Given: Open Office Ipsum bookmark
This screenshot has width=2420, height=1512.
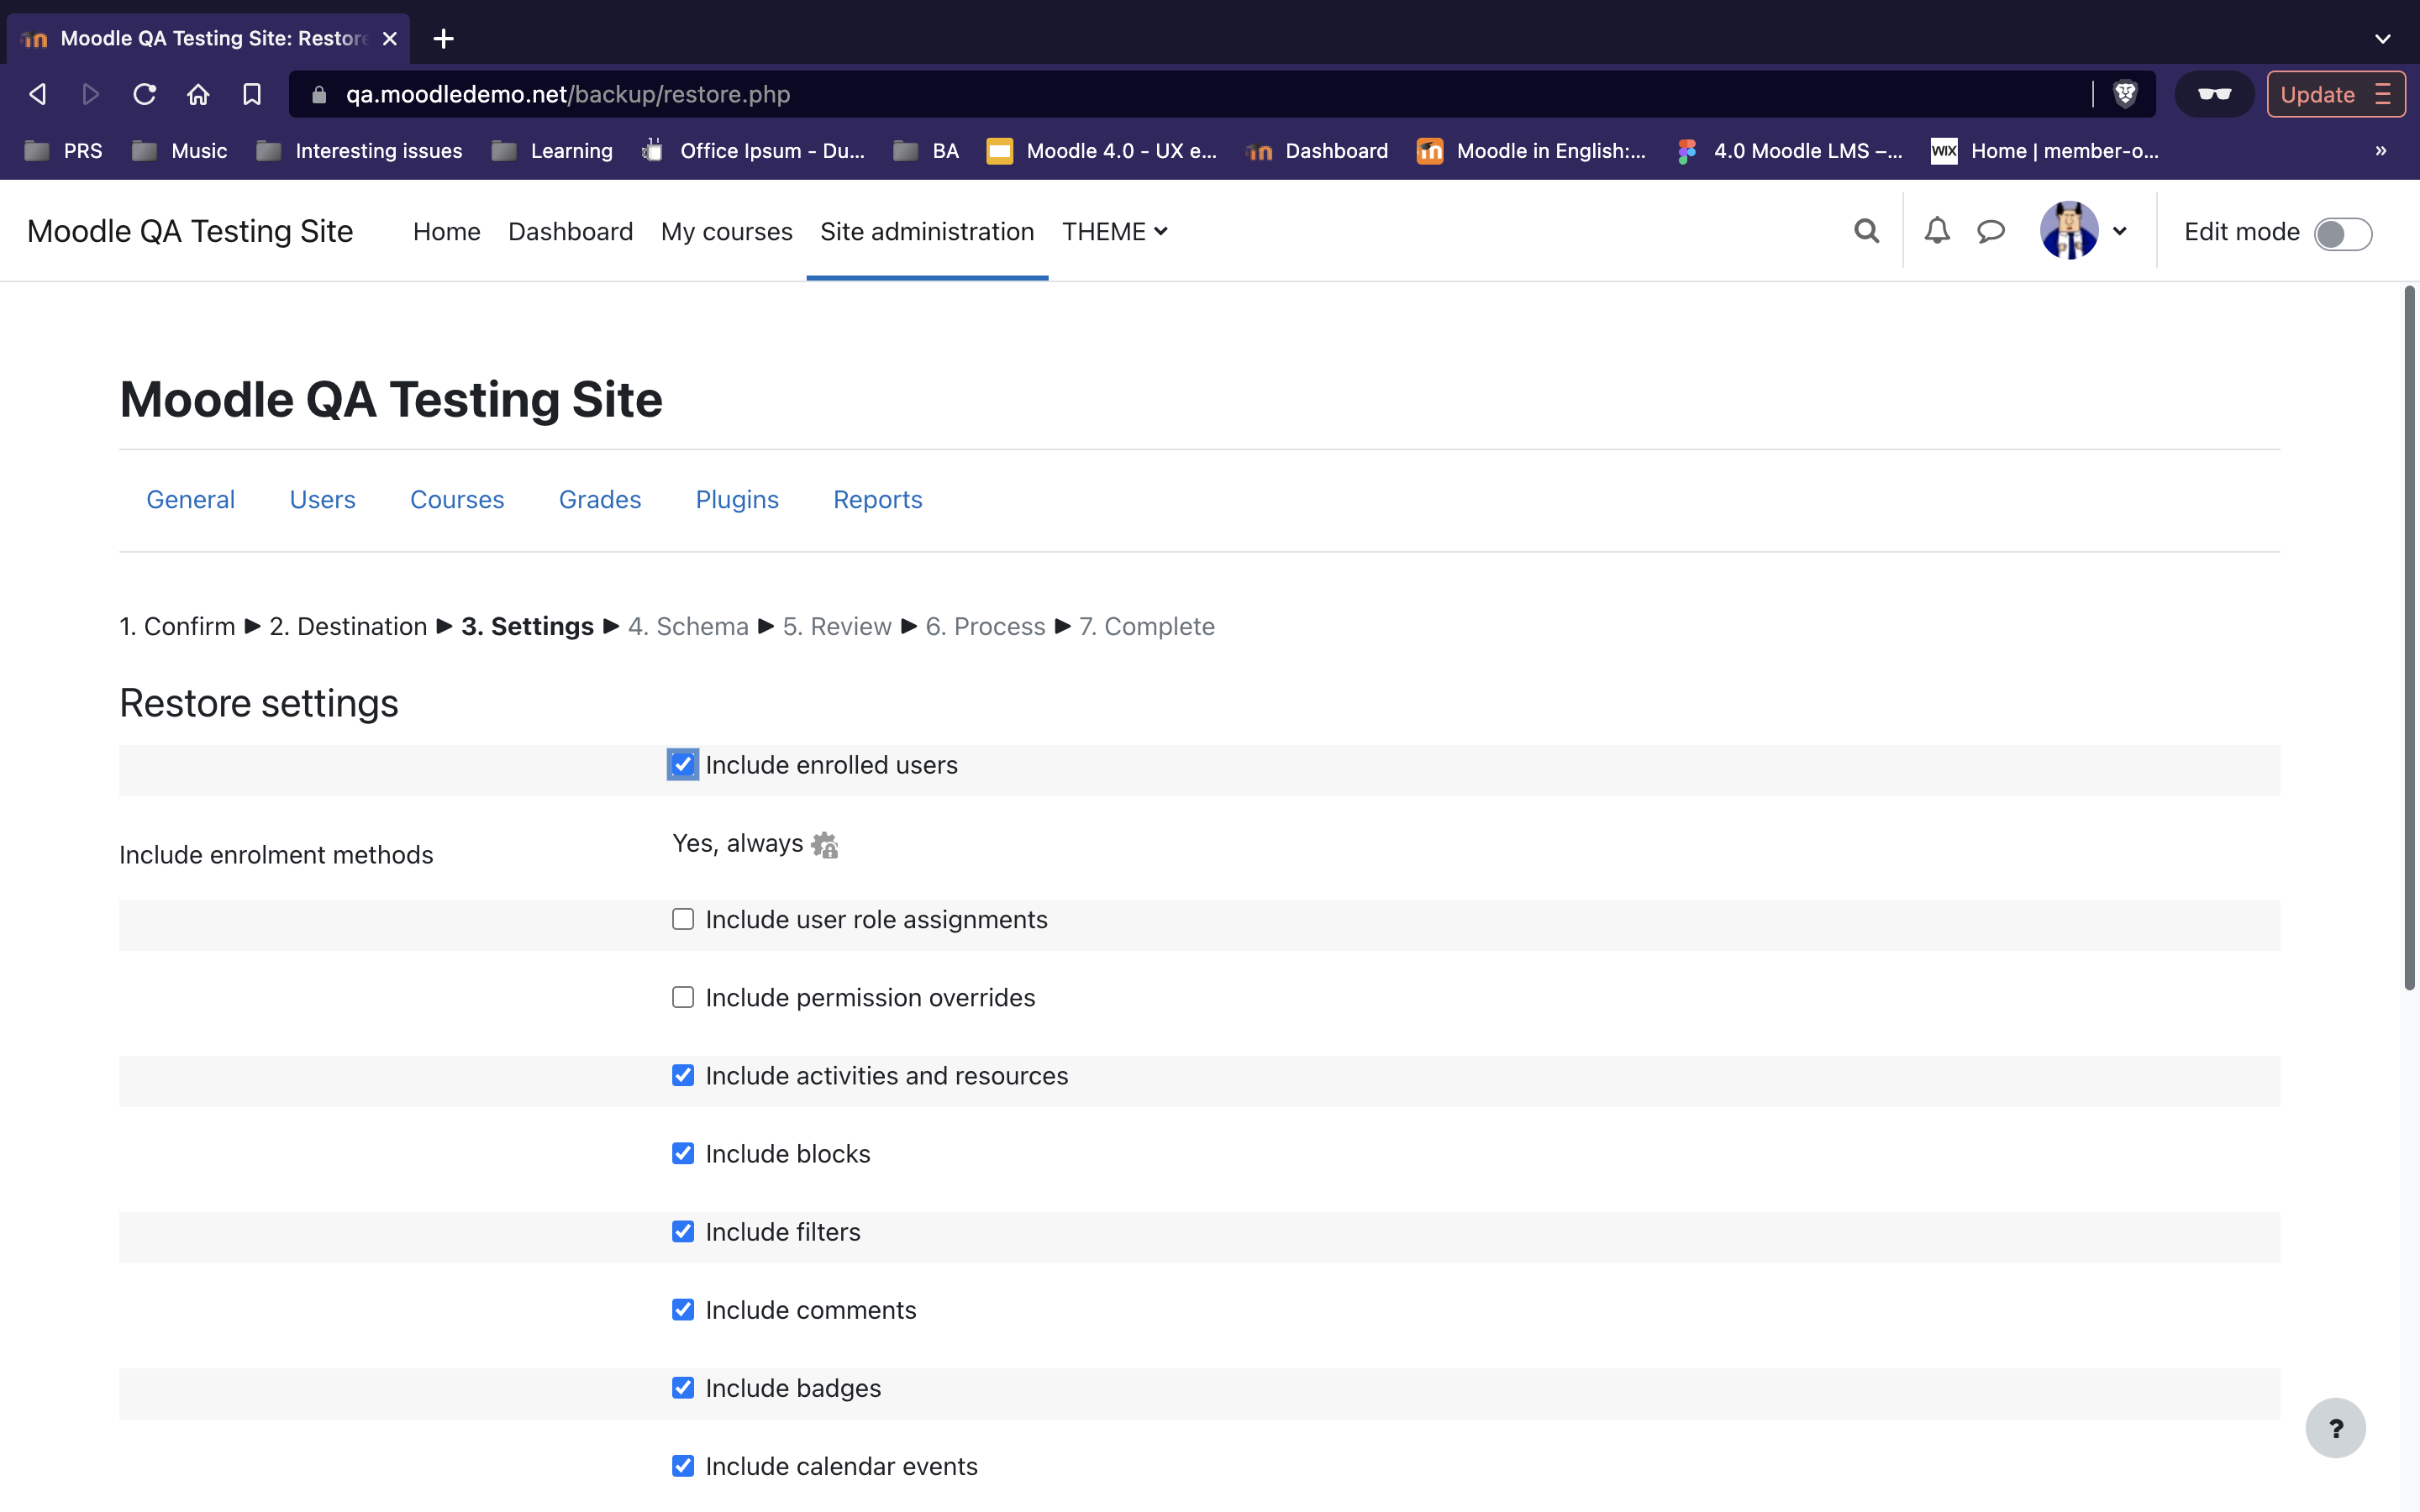Looking at the screenshot, I should (753, 151).
